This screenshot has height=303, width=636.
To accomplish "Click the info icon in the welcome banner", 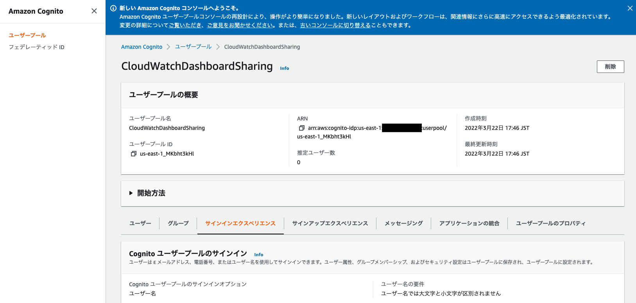I will (x=113, y=8).
